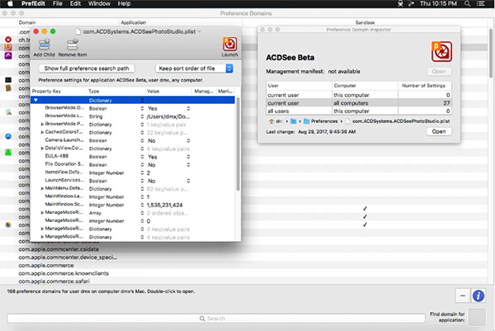Select the all users / this computer row
Screen dimensions: 495x331
point(359,111)
